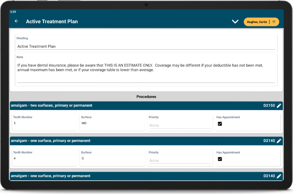This screenshot has width=293, height=194.
Task: Click the 3:39 clock in status bar
Action: point(13,12)
